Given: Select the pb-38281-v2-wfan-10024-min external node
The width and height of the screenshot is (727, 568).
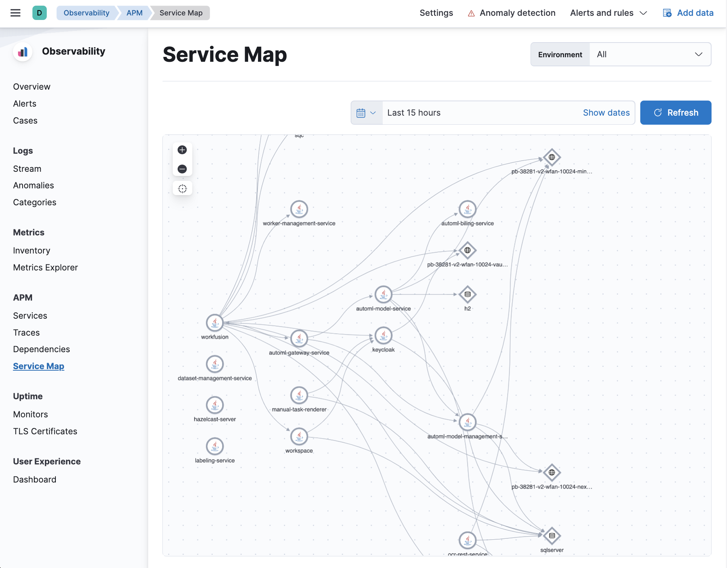Looking at the screenshot, I should pos(552,157).
